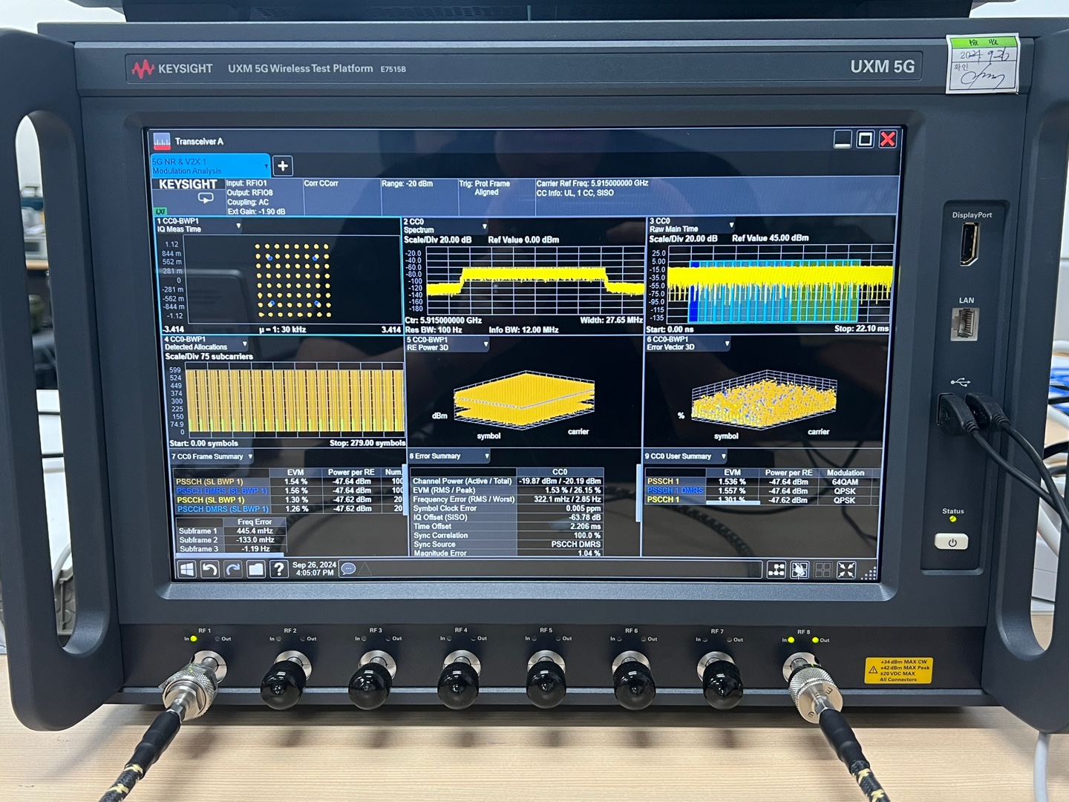Open window 3 Raw Main Time dropdown
Screen dimensions: 1069x802
731,225
